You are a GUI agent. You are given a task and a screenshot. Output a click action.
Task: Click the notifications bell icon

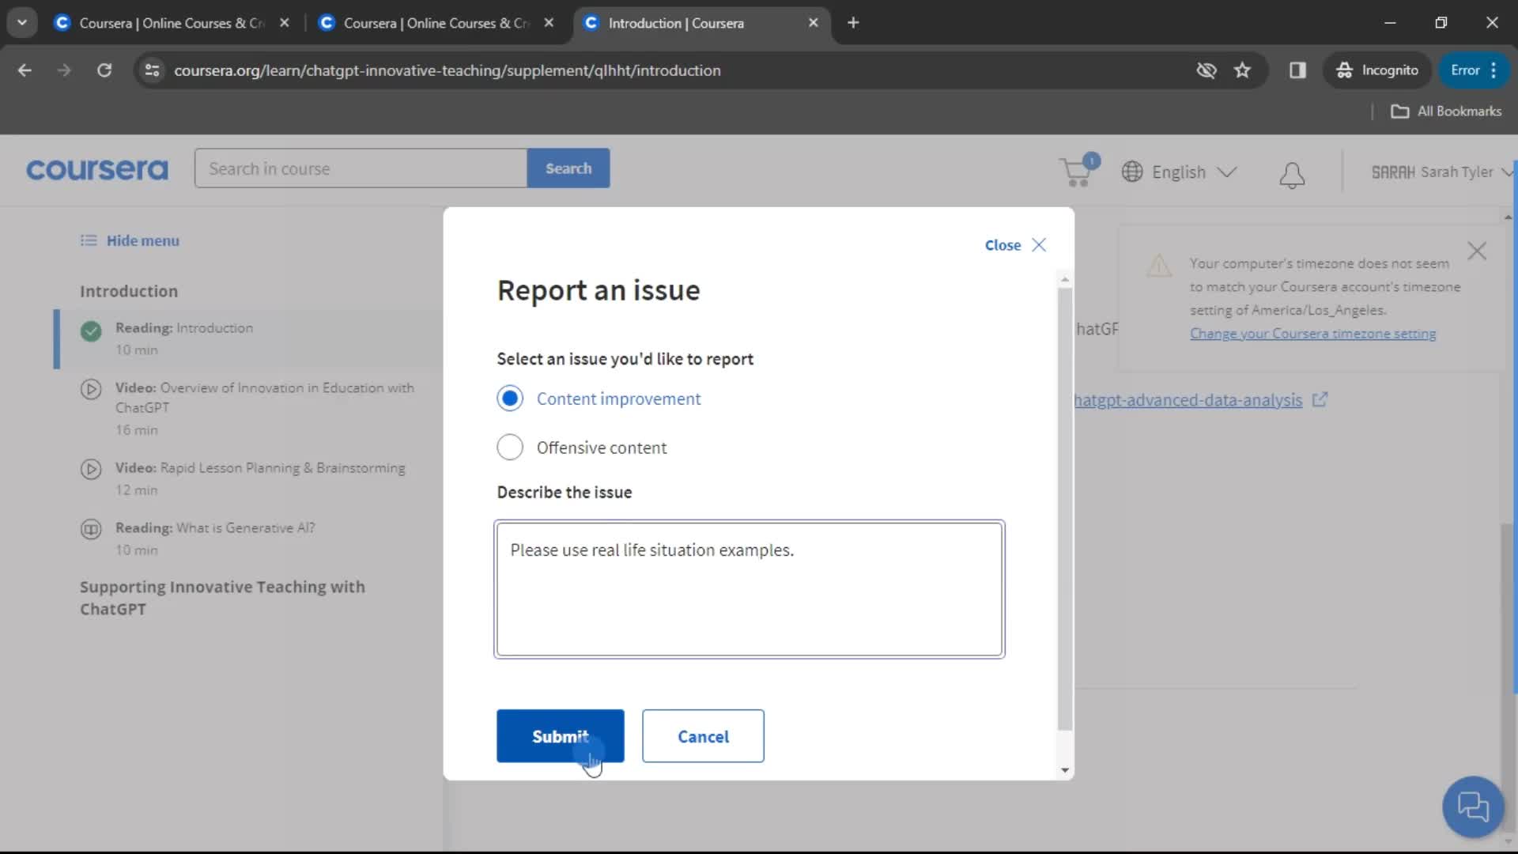(x=1293, y=174)
